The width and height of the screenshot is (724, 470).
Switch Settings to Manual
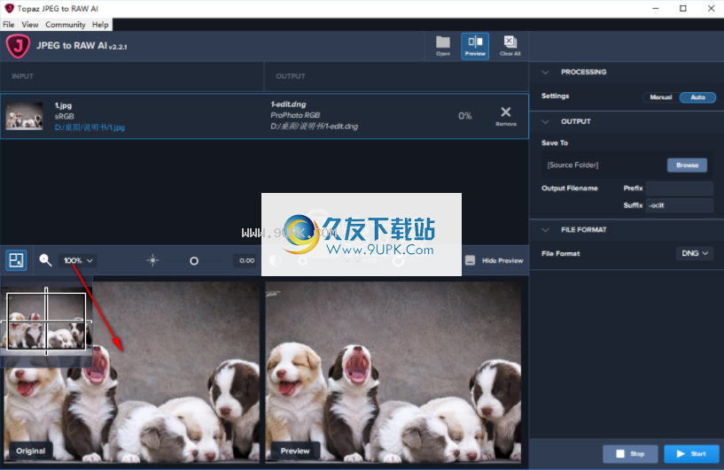point(661,97)
